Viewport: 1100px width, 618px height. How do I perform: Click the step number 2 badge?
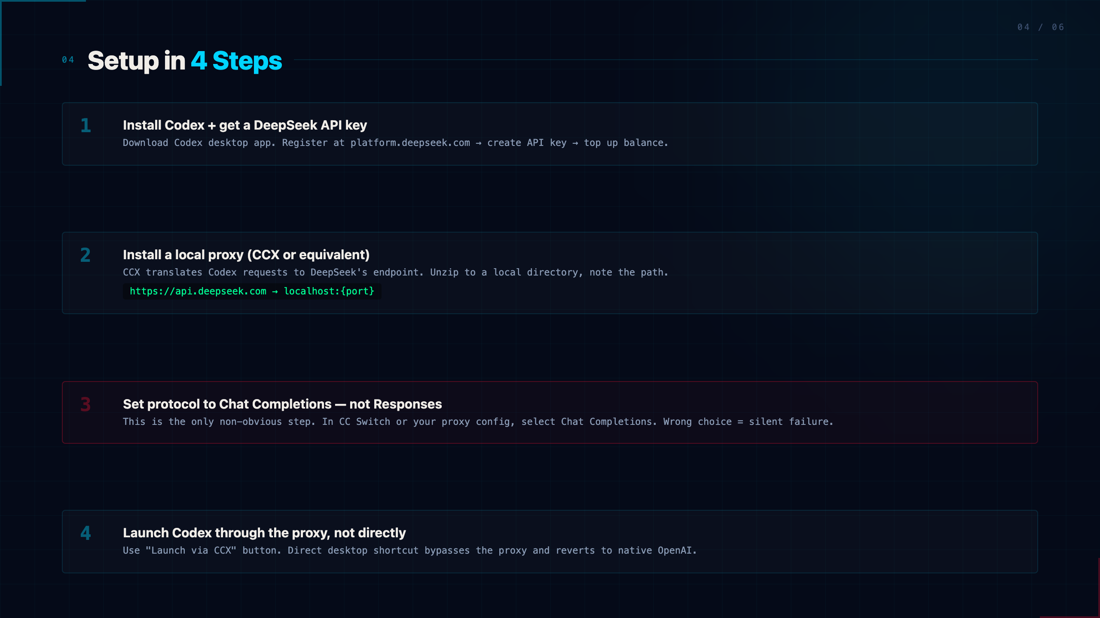click(86, 255)
